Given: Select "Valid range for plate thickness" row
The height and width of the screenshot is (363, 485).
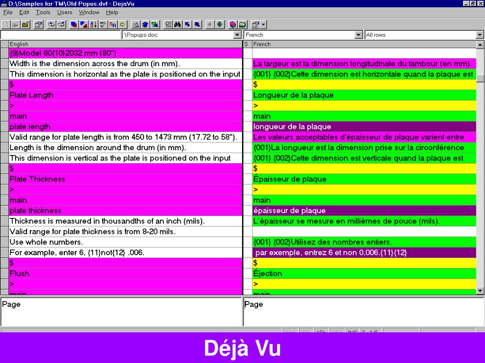Looking at the screenshot, I should [125, 232].
